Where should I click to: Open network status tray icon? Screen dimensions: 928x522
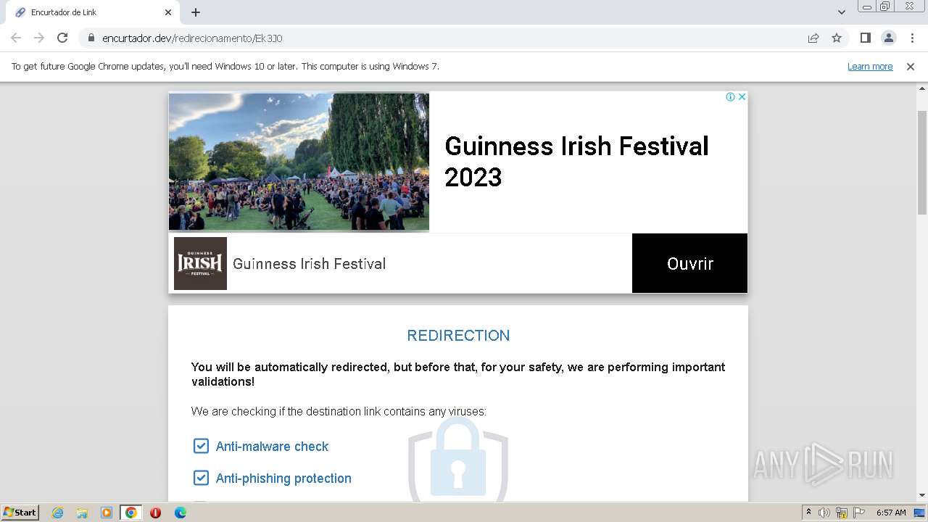click(x=842, y=513)
